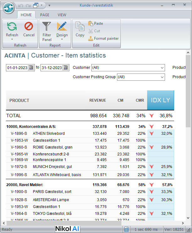Click the vertical scrollbar down arrow
This screenshot has width=192, height=233.
pyautogui.click(x=188, y=218)
